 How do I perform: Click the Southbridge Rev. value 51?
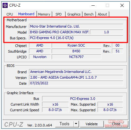coord(118,51)
